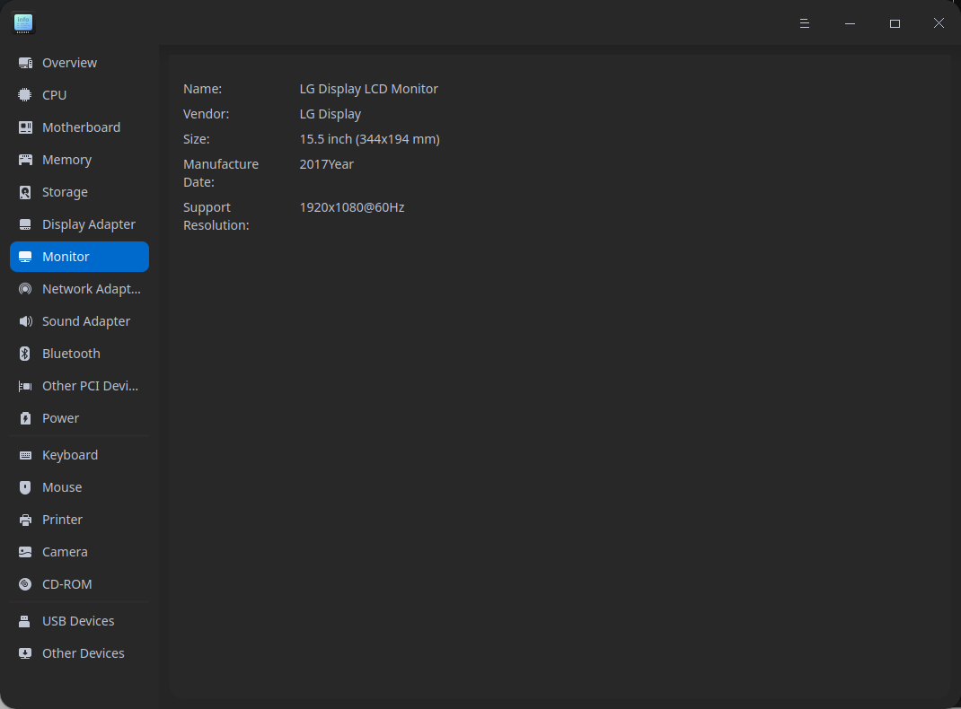This screenshot has width=961, height=709.
Task: Select the CPU label in the sidebar
Action: pos(55,95)
